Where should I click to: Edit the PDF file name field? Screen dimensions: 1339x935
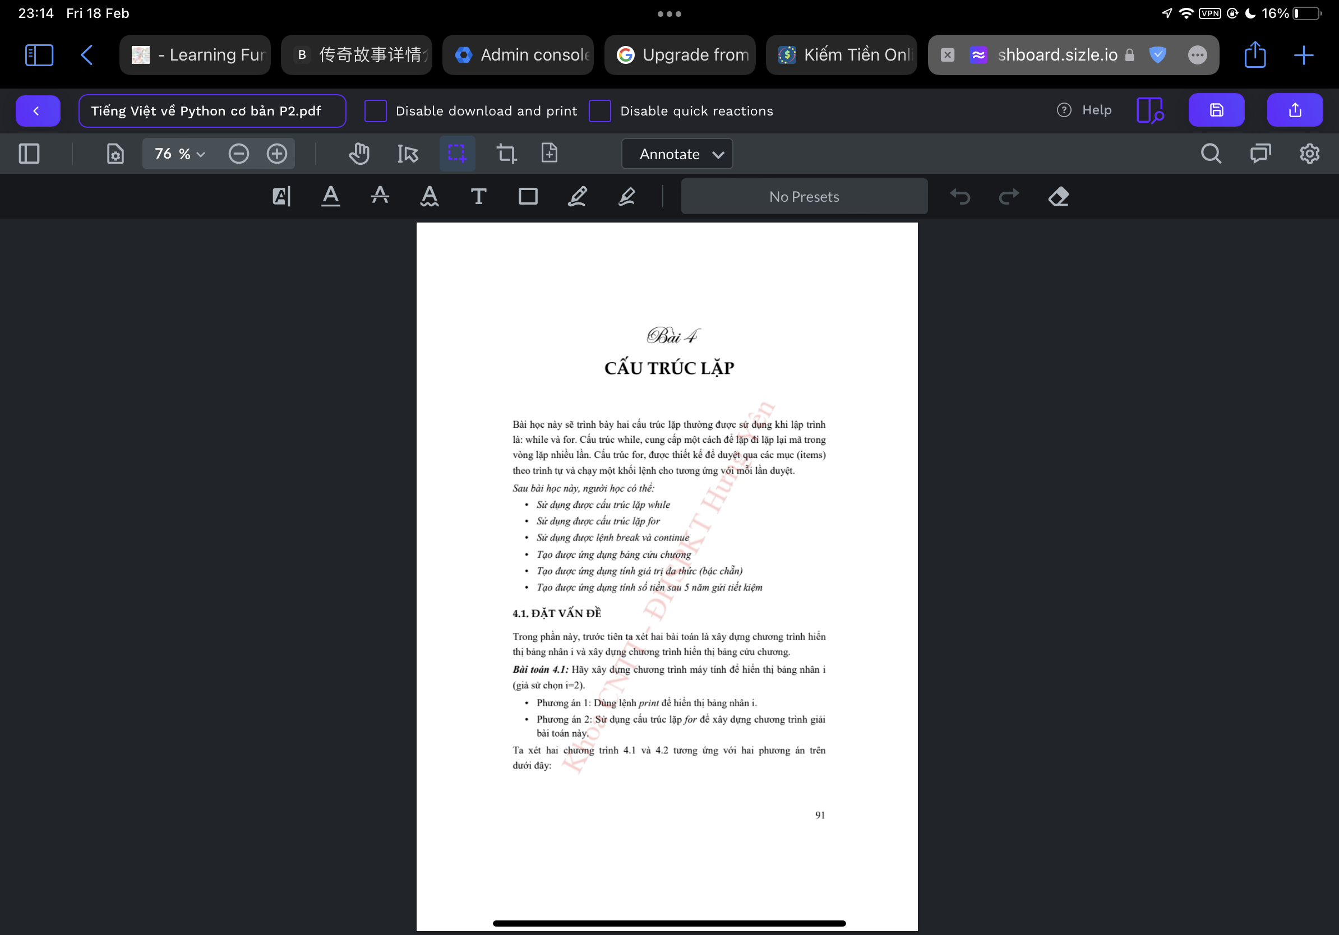[213, 111]
